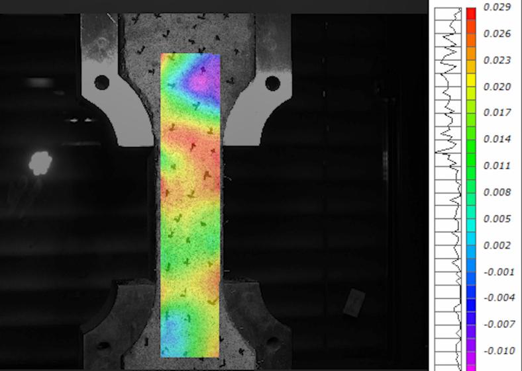Select the 0.011 legend value label

(496, 166)
